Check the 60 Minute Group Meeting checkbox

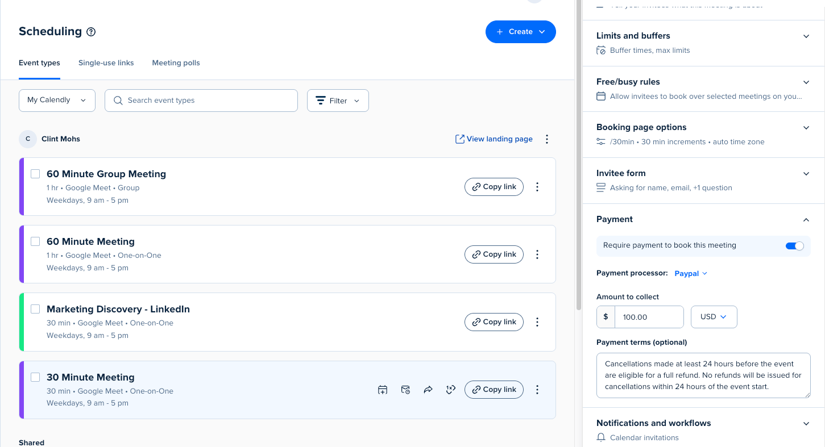click(35, 174)
